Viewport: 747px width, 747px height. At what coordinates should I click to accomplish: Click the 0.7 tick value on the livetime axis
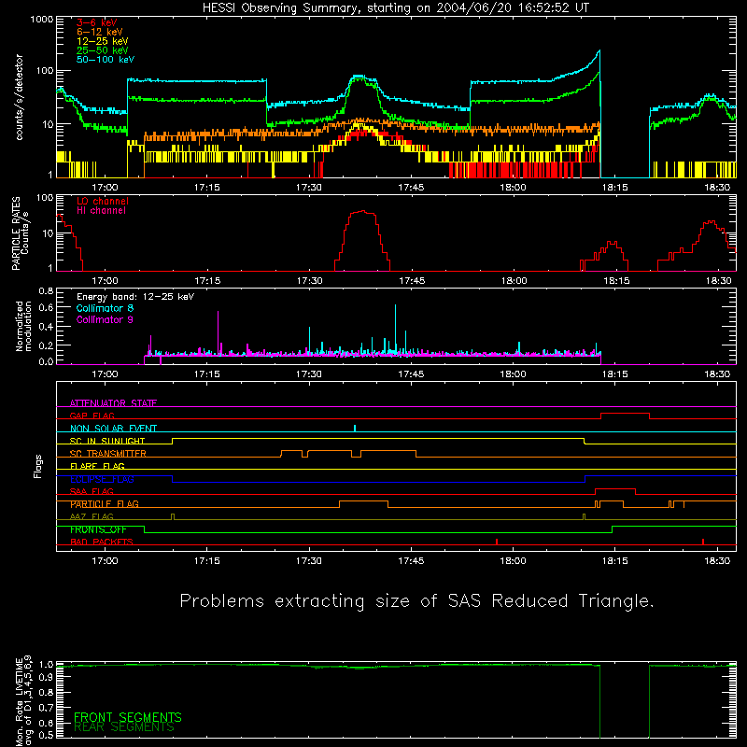tap(46, 708)
